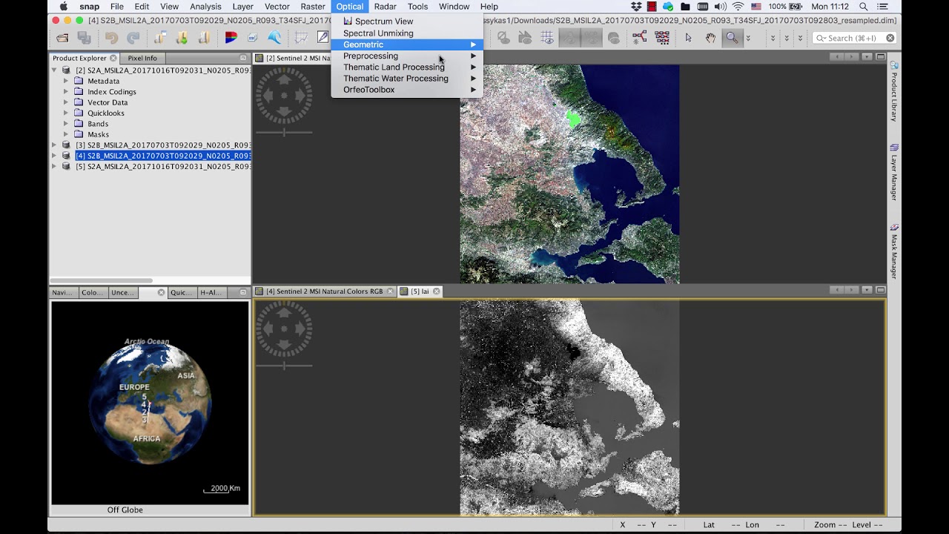Choose Spectral Unmixing from Optical menu
Viewport: 949px width, 534px height.
point(406,33)
